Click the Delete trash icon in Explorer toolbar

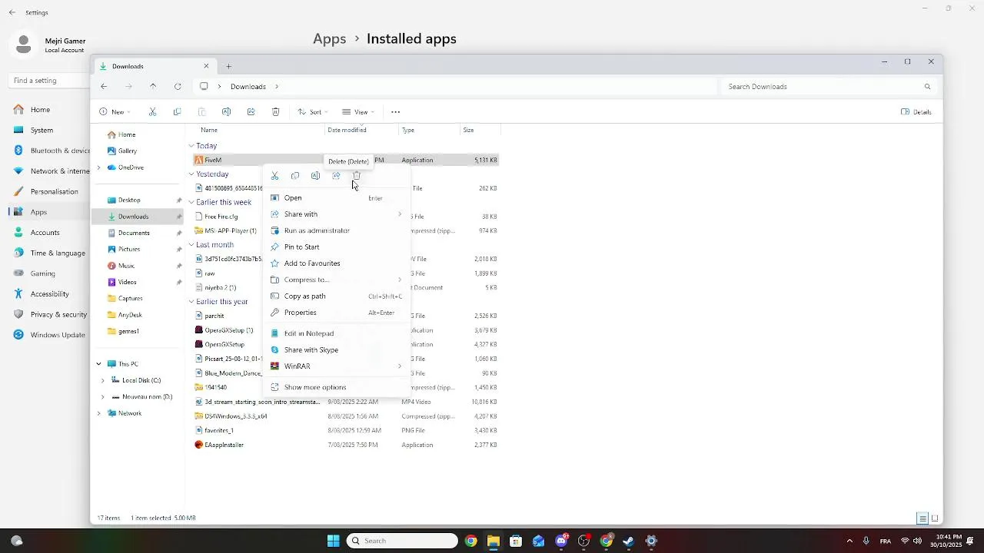[x=275, y=112]
